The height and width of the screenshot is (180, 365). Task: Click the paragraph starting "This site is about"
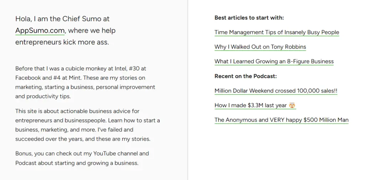point(87,125)
